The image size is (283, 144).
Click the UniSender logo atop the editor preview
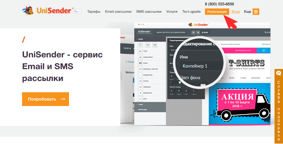click(x=198, y=25)
